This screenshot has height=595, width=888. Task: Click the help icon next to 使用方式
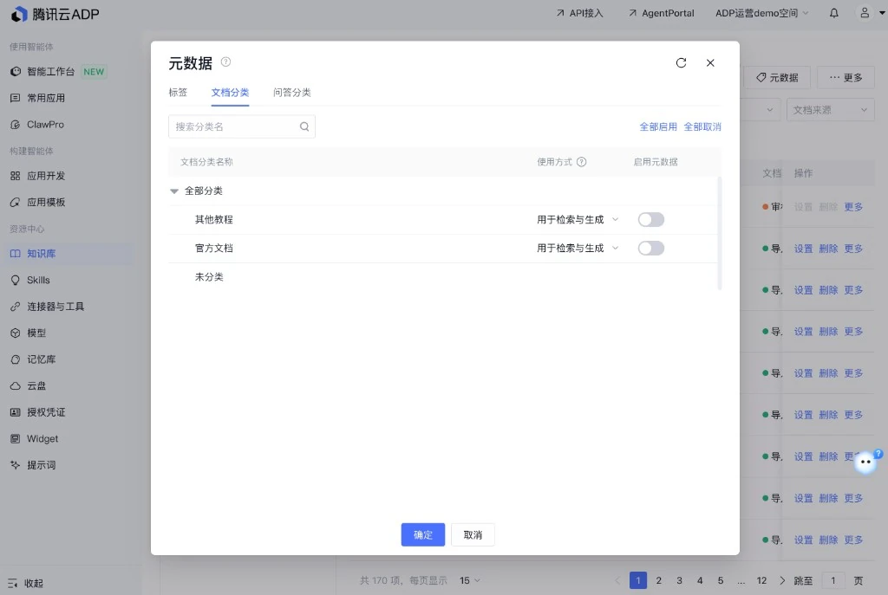coord(581,162)
